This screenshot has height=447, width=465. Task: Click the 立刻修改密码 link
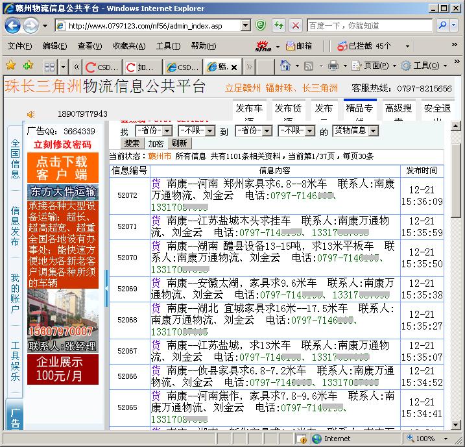(62, 145)
